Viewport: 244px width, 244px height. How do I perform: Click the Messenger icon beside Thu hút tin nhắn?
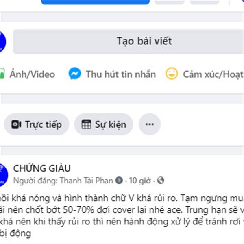pyautogui.click(x=75, y=74)
